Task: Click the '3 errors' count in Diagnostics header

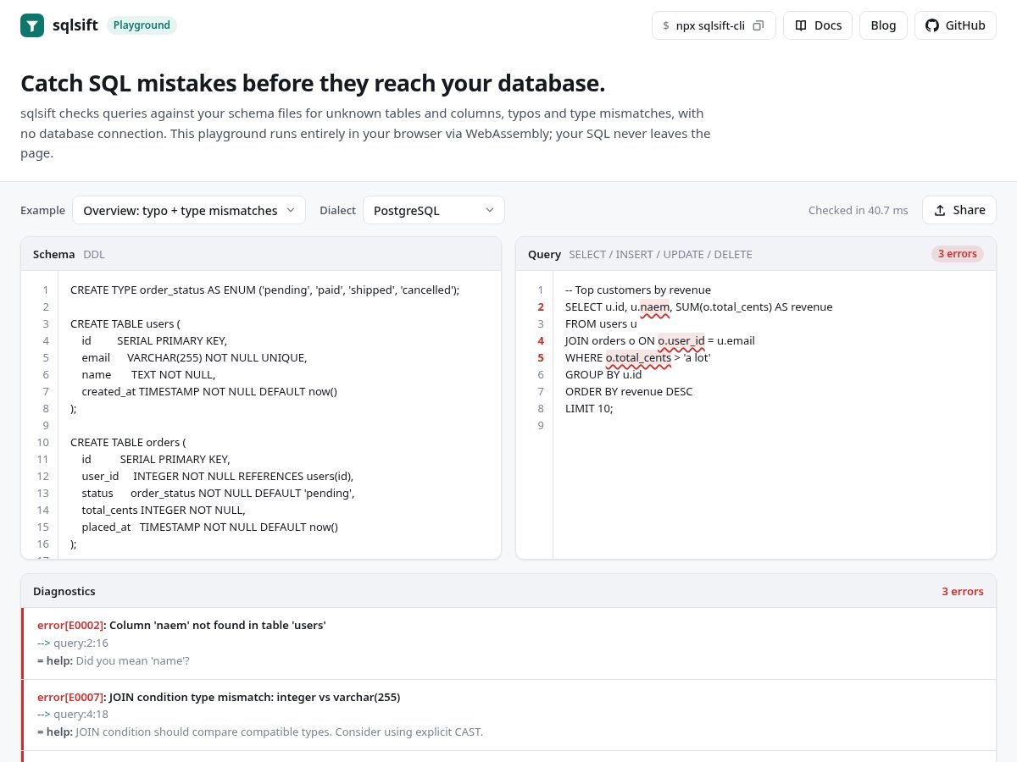Action: tap(963, 591)
